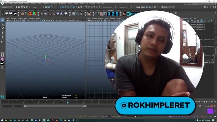Open the Modeling menu set dropdown
Viewport: 217px width, 122px height.
[7, 7]
